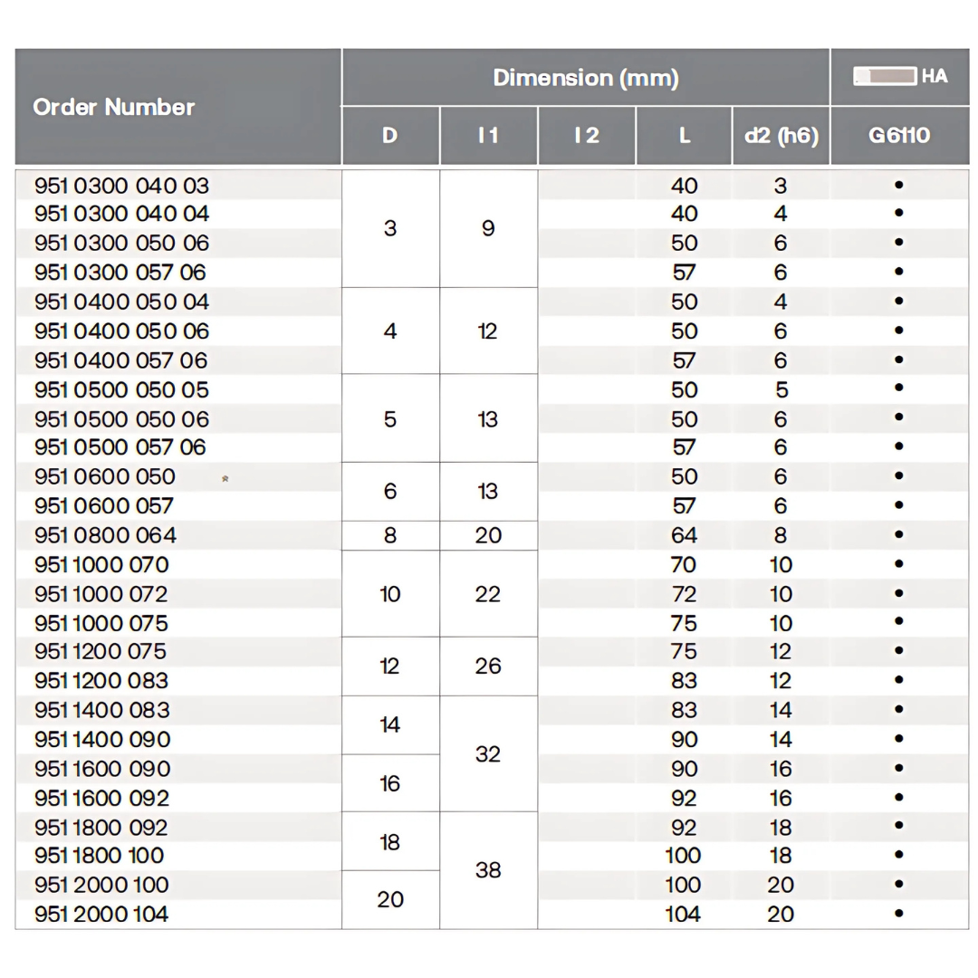Click the G6110 dot for 951 0500 050 05
978x978 pixels.
point(898,388)
